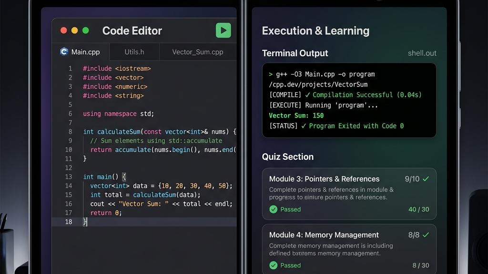Viewport: 488px width, 274px height.
Task: Click the "Running 'program'..." terminal line
Action: (341, 105)
